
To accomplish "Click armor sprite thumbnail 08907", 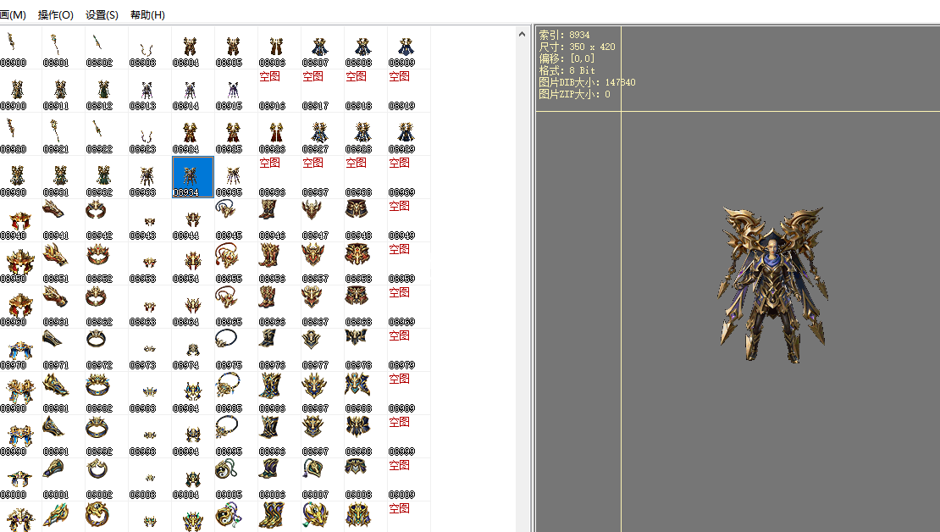I will 315,47.
